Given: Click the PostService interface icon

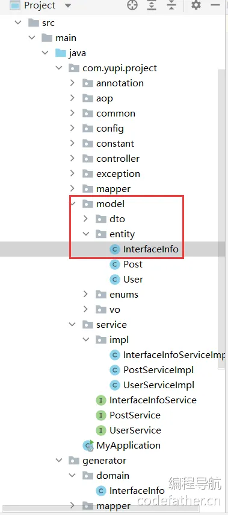Looking at the screenshot, I should point(101,415).
